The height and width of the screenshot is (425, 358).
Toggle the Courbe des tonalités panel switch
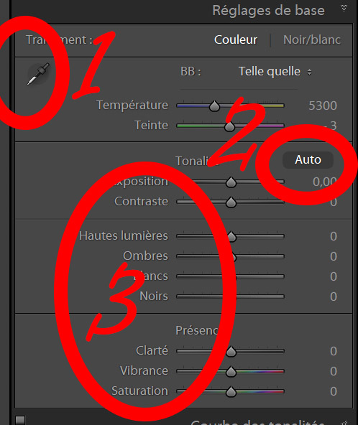[x=20, y=420]
